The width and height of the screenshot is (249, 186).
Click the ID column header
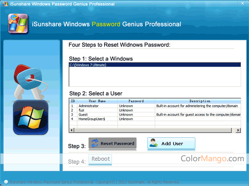tap(73, 101)
